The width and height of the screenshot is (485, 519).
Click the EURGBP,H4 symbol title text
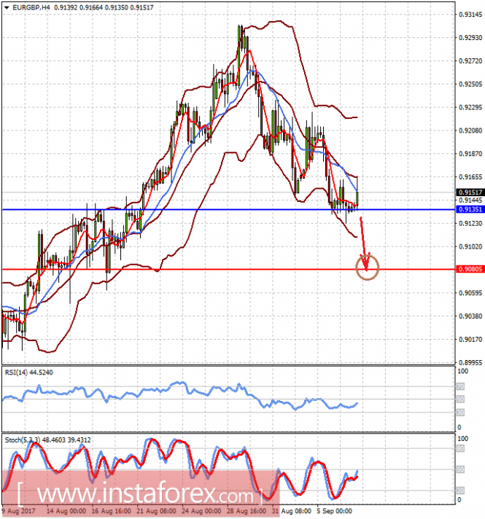pyautogui.click(x=31, y=7)
